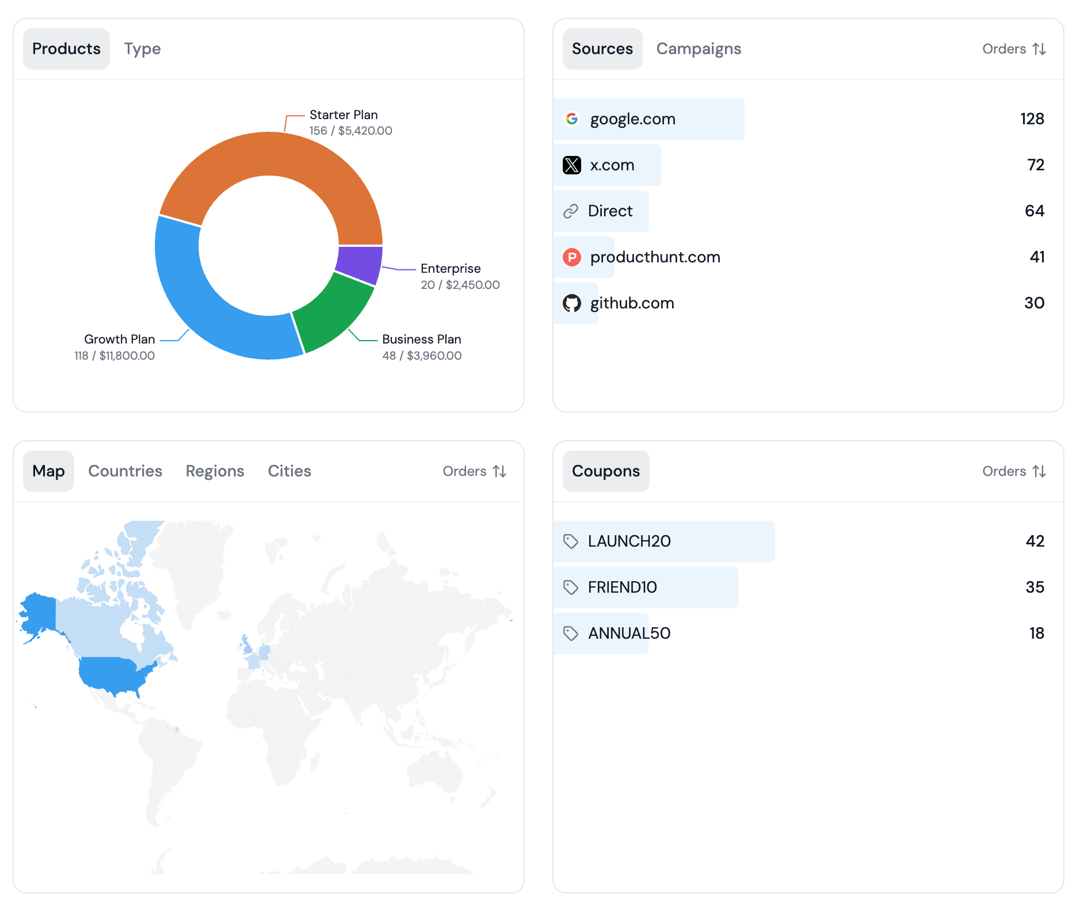The height and width of the screenshot is (908, 1076).
Task: Open Orders sort dropdown in Map panel
Action: [474, 471]
